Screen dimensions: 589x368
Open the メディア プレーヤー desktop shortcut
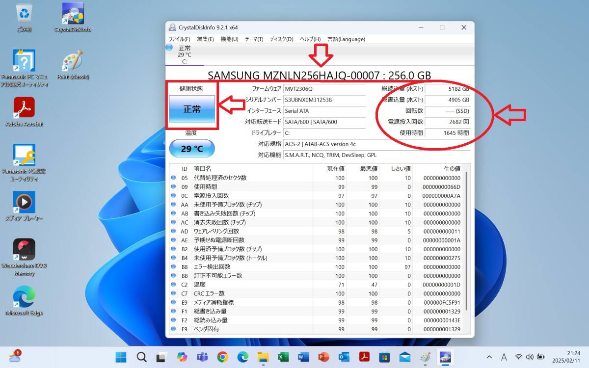(x=24, y=206)
